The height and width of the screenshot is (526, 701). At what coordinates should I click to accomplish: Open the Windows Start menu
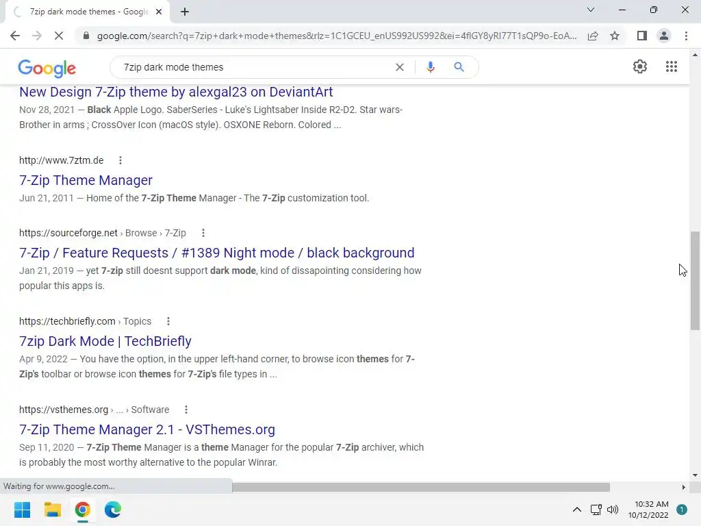coord(23,510)
